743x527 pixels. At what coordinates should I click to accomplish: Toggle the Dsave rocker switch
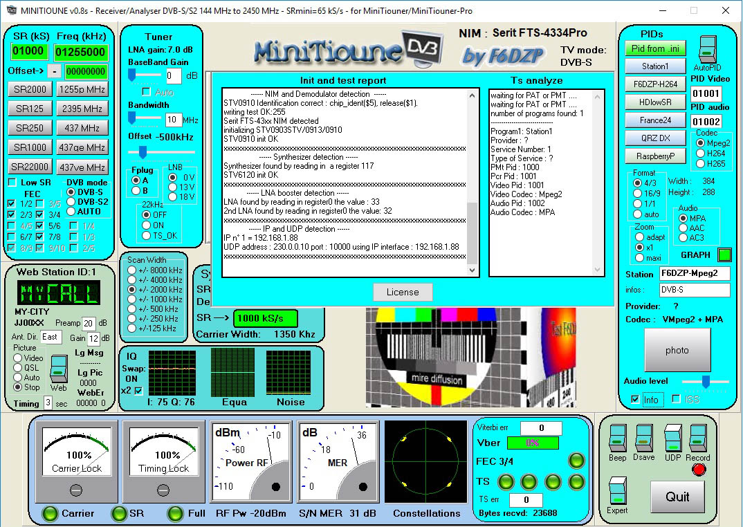(x=644, y=438)
